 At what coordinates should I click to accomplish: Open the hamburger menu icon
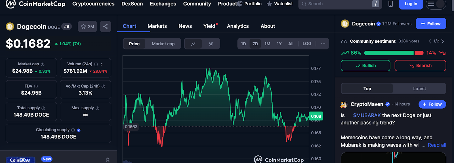click(x=431, y=4)
